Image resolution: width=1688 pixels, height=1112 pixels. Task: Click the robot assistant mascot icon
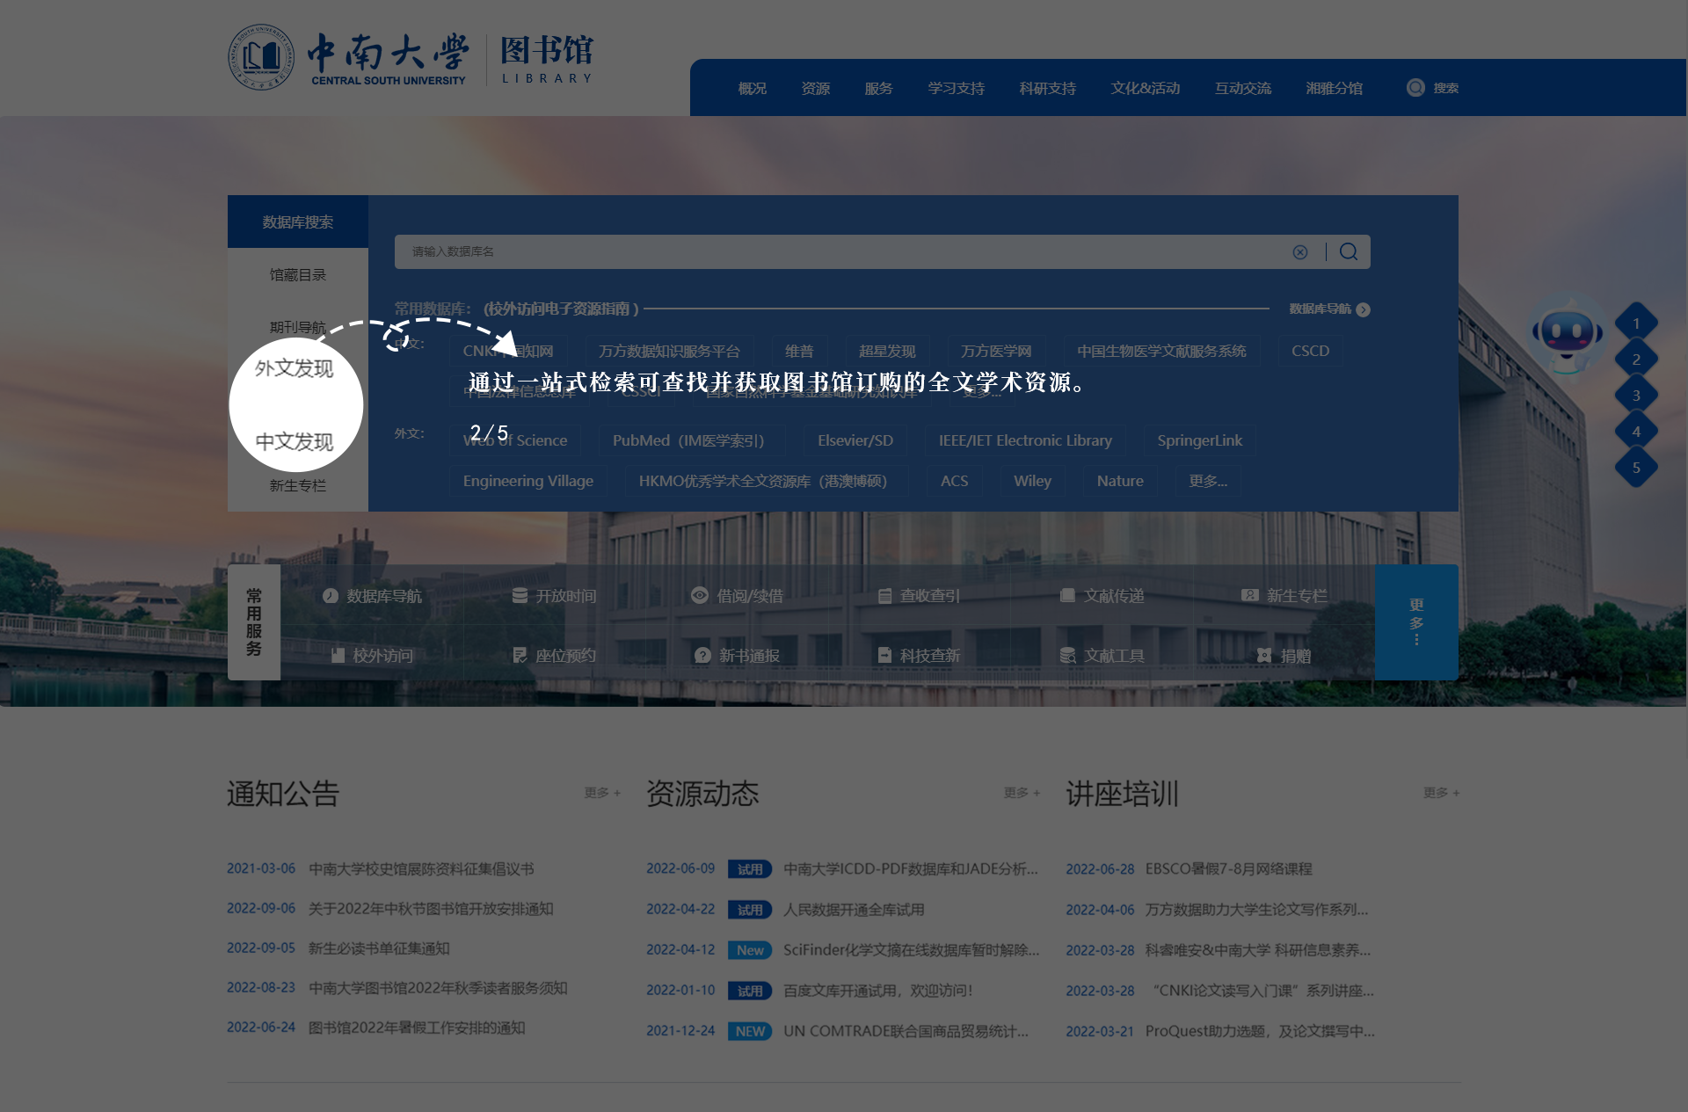point(1567,335)
